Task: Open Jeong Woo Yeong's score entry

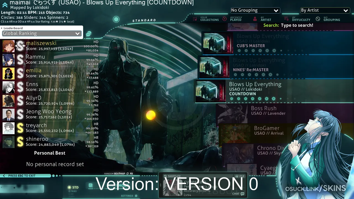Action: (x=50, y=115)
